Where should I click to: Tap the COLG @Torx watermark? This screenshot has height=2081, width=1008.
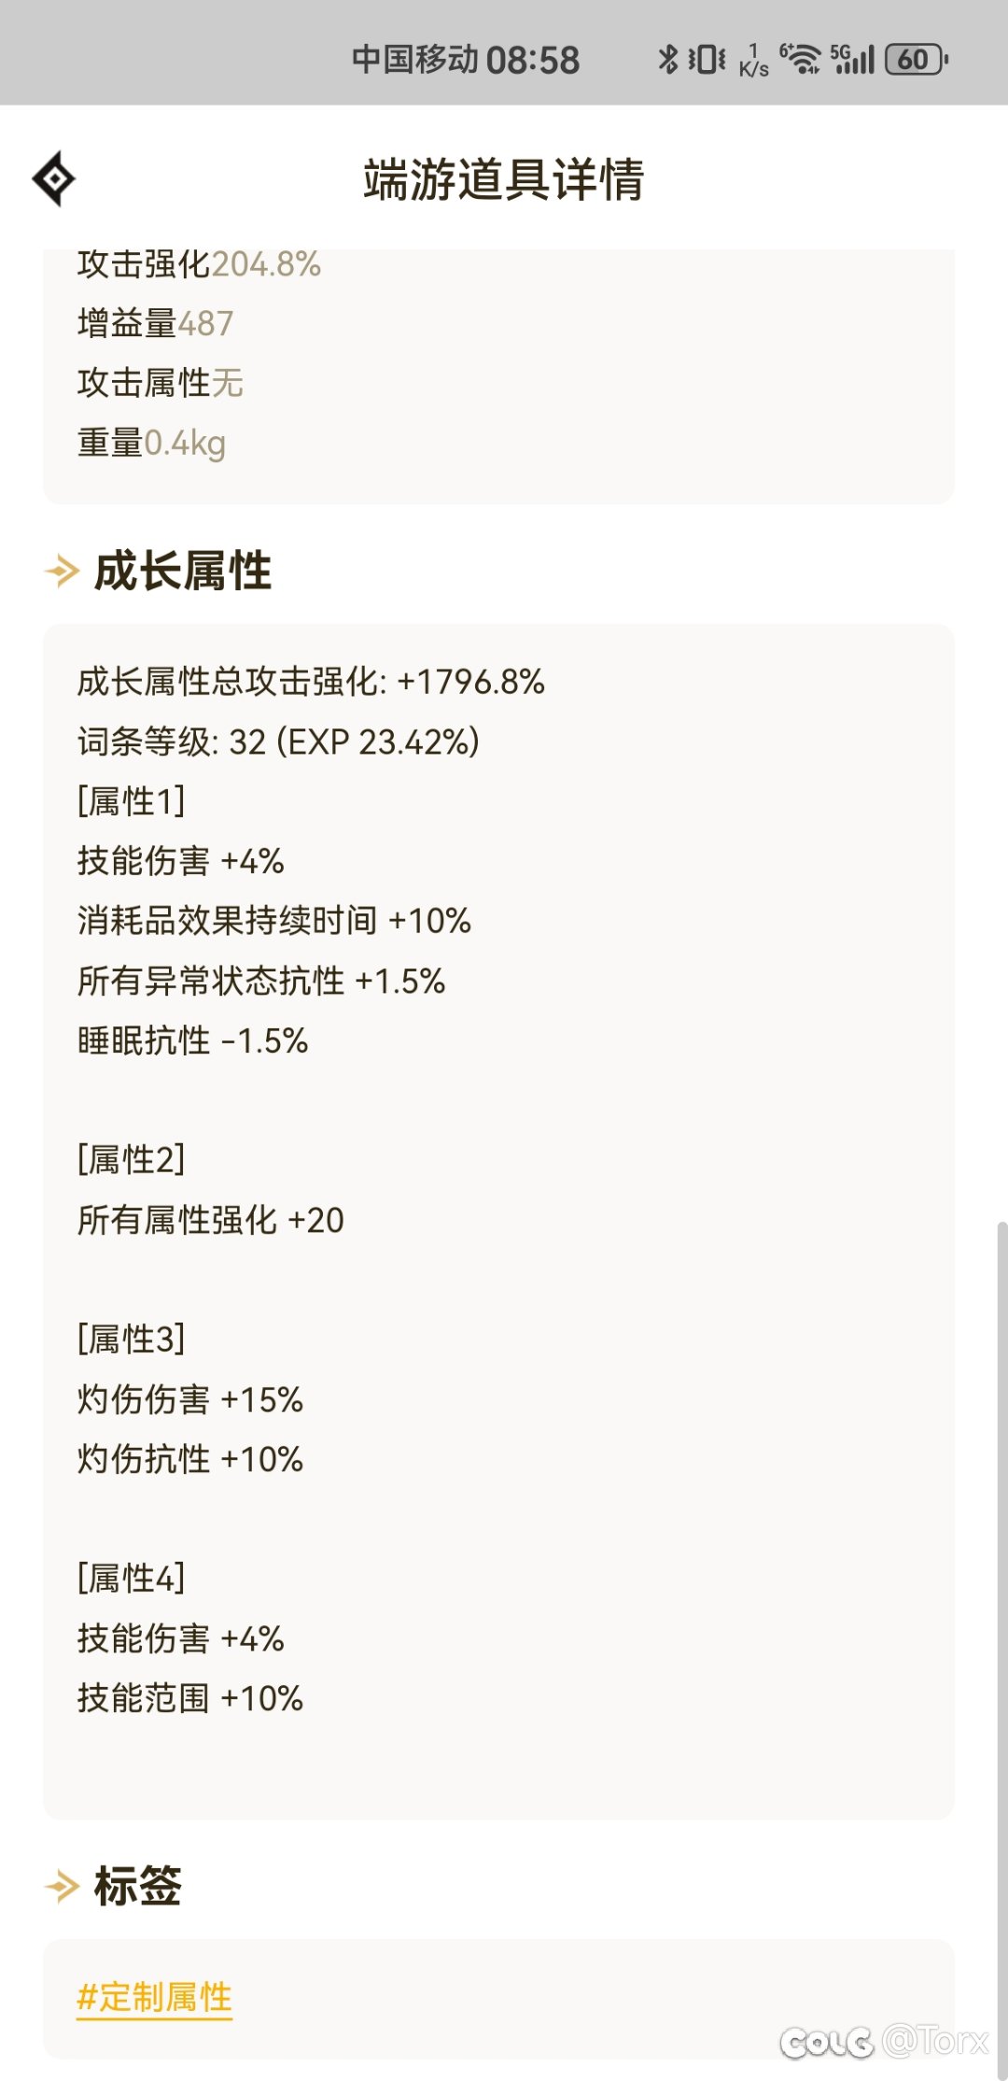[x=884, y=2041]
